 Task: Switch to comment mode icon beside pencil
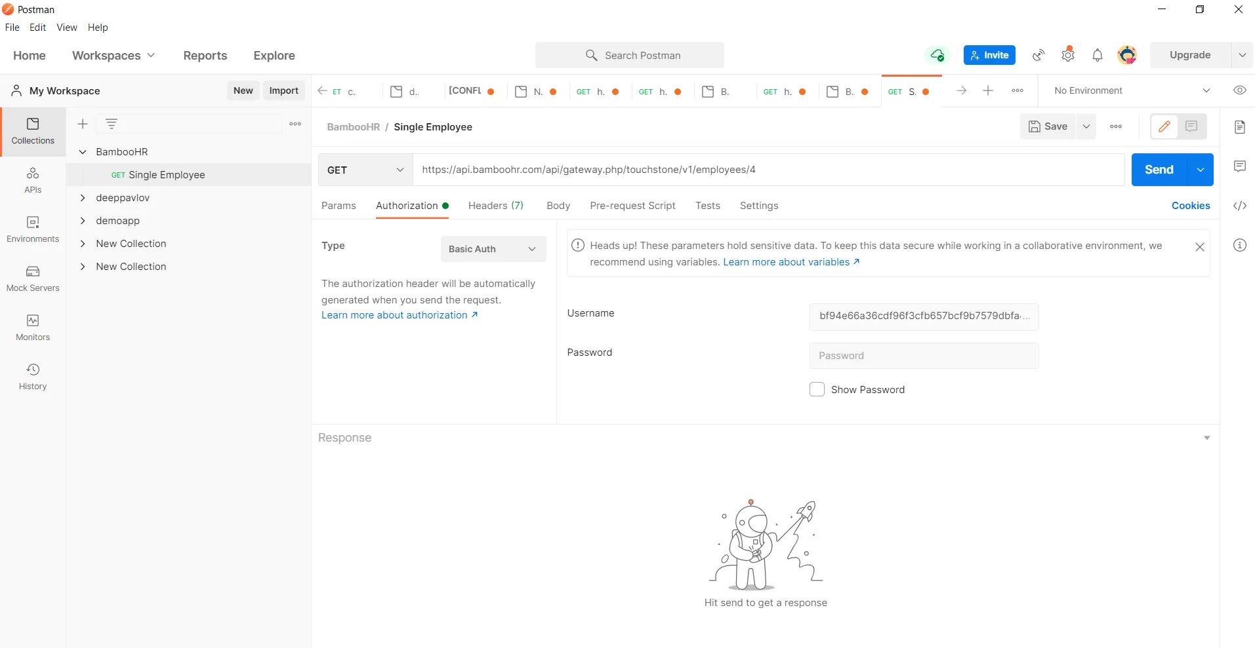[x=1192, y=126]
